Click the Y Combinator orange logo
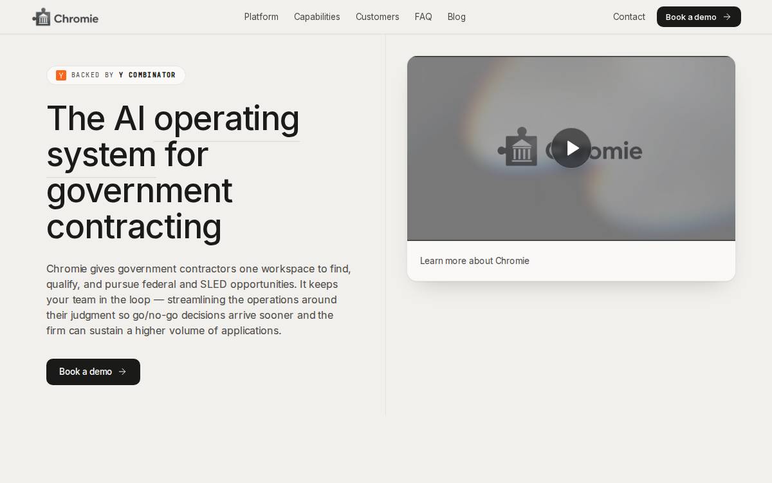Screen dimensions: 772x483 tap(61, 75)
